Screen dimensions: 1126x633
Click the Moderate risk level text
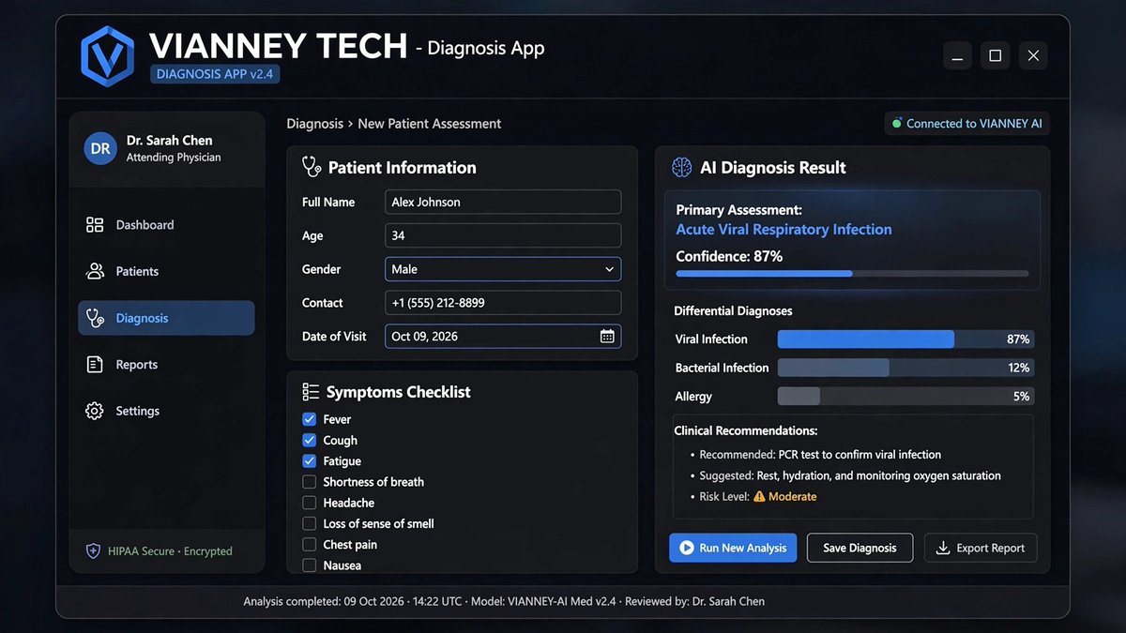point(792,497)
